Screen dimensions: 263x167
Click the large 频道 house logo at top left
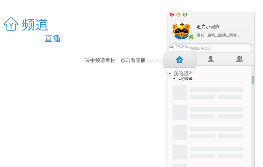(x=11, y=24)
